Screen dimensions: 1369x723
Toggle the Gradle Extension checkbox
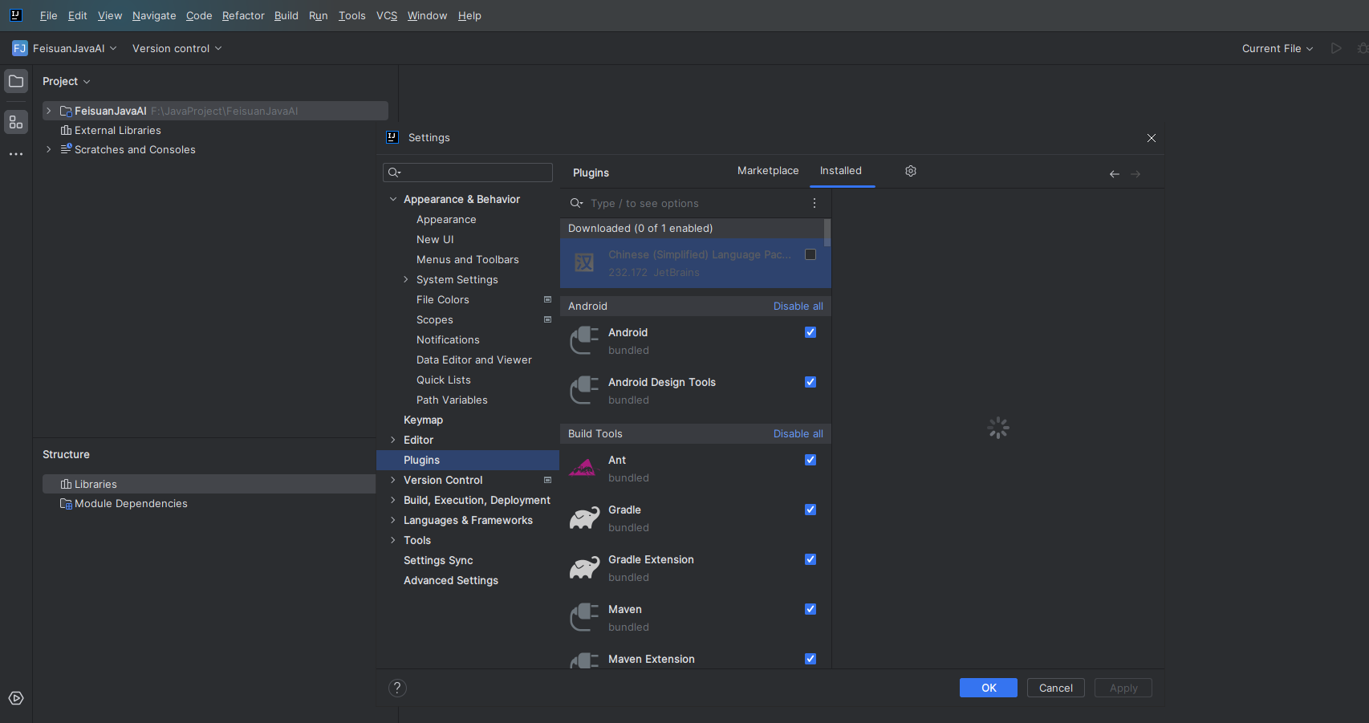[810, 559]
